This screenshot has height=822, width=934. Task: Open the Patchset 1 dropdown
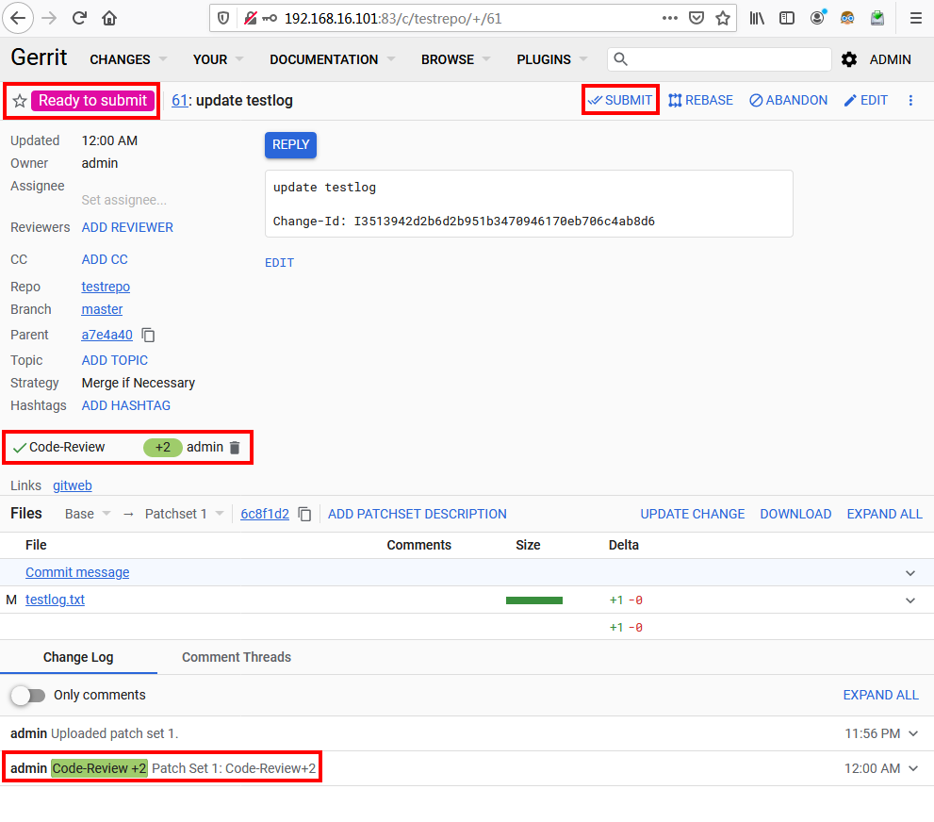[x=184, y=514]
